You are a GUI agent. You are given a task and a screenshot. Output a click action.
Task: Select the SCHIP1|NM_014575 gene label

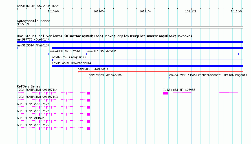click(x=30, y=118)
